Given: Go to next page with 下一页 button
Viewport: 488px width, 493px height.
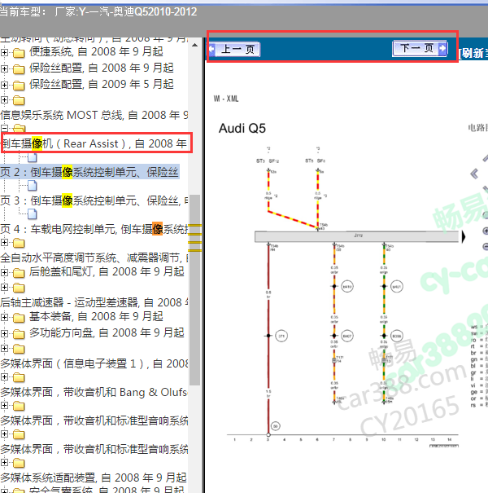Looking at the screenshot, I should click(420, 48).
